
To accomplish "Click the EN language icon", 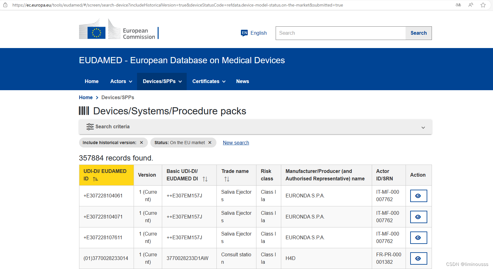I will coord(244,33).
